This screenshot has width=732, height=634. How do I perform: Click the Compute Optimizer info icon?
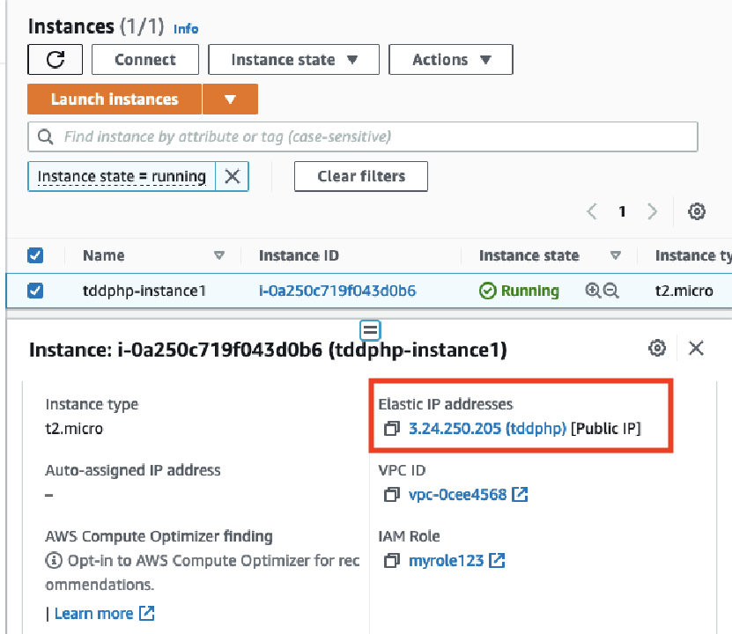(54, 560)
